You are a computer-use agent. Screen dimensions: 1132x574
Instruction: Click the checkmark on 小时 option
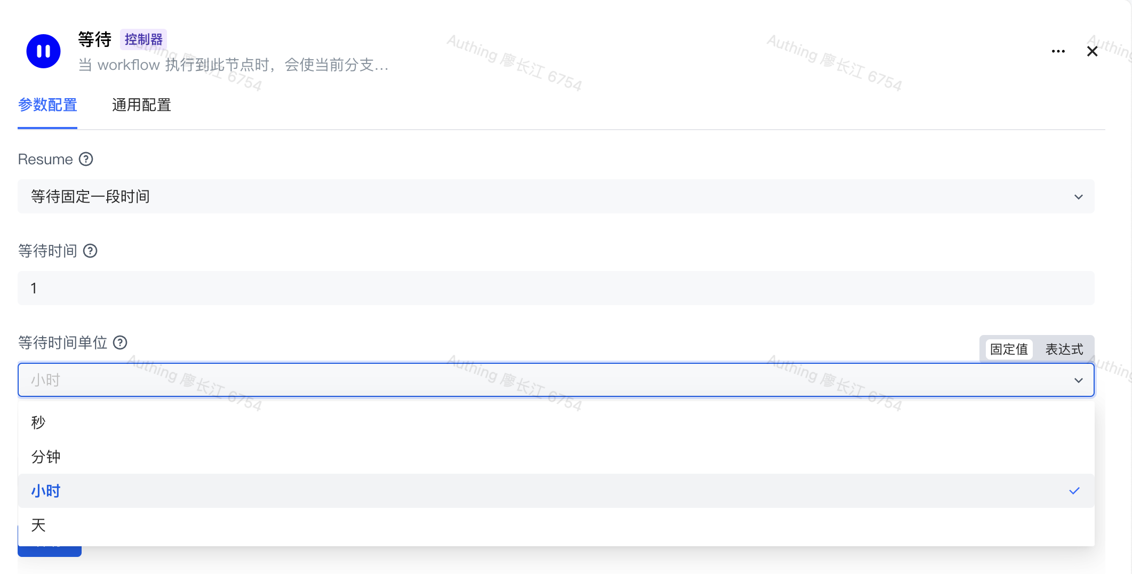click(x=1074, y=491)
